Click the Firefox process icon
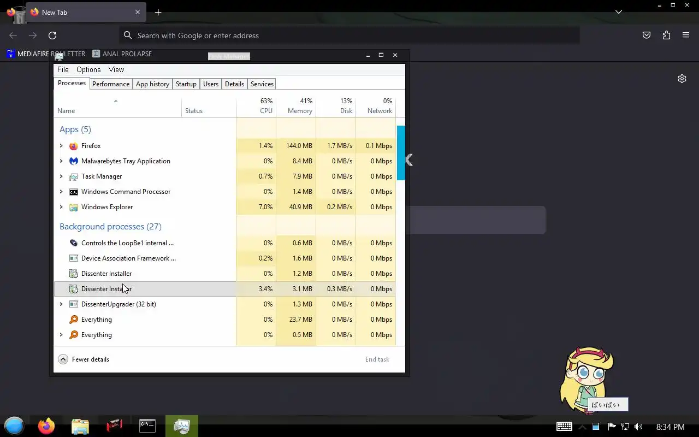699x437 pixels. point(74,146)
